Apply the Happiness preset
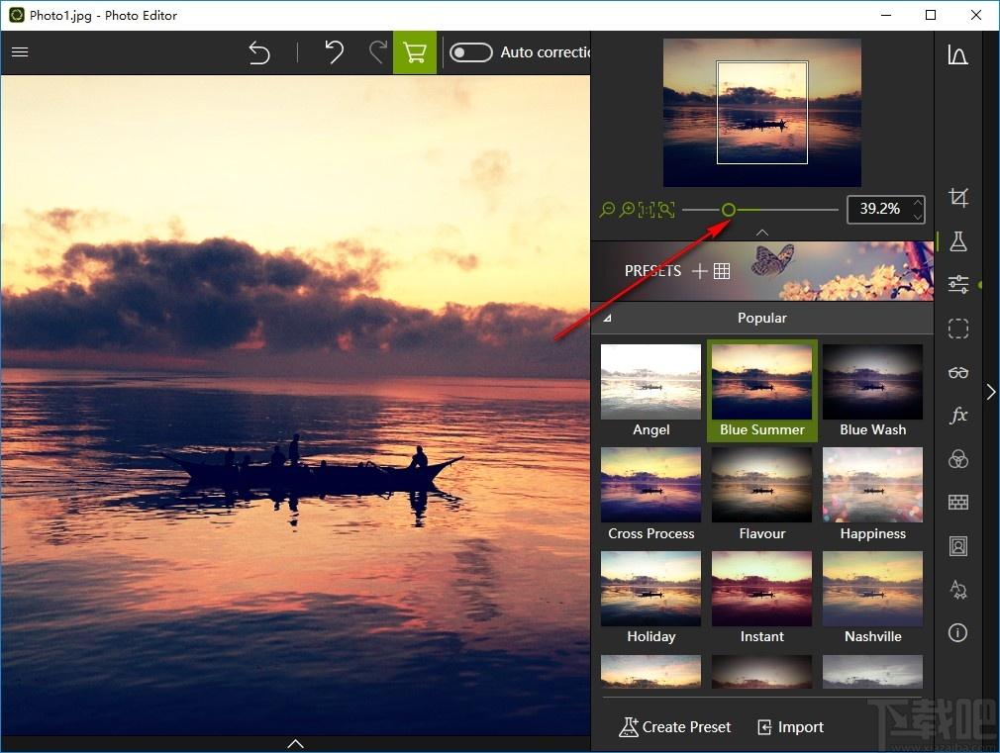 872,495
